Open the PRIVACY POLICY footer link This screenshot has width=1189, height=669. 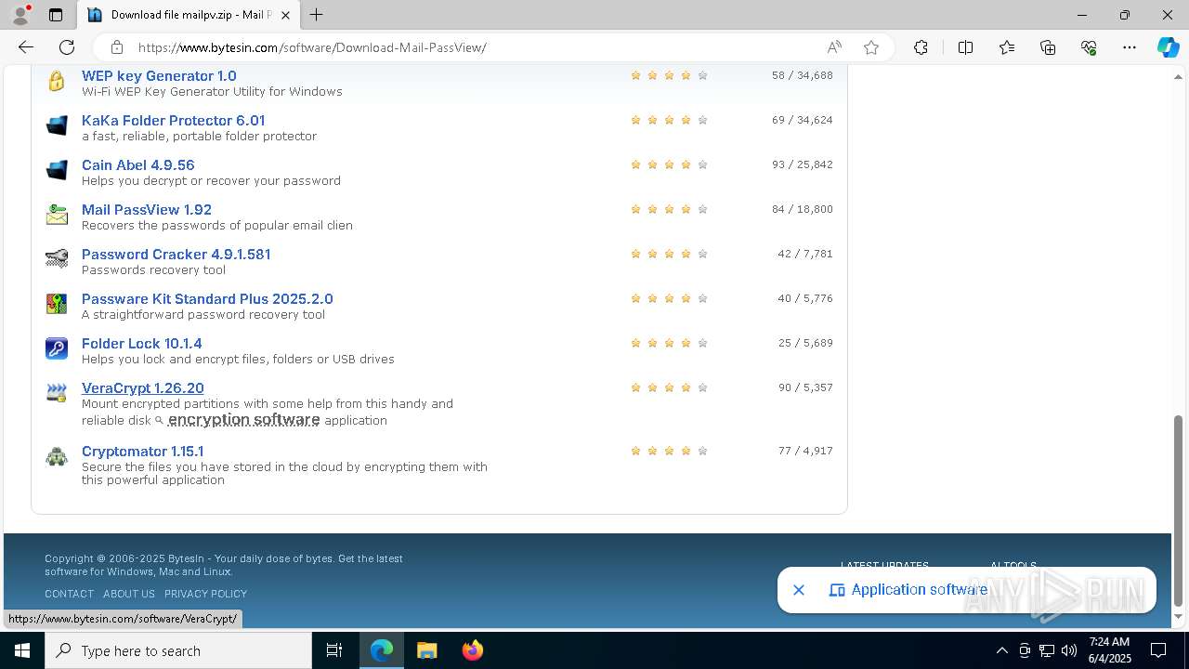[205, 594]
